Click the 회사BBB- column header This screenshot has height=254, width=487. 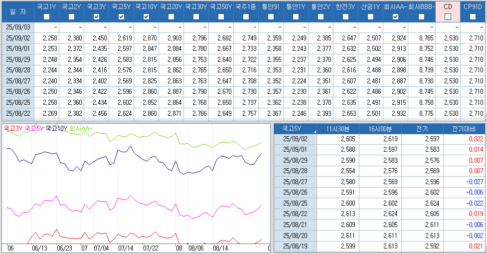421,7
